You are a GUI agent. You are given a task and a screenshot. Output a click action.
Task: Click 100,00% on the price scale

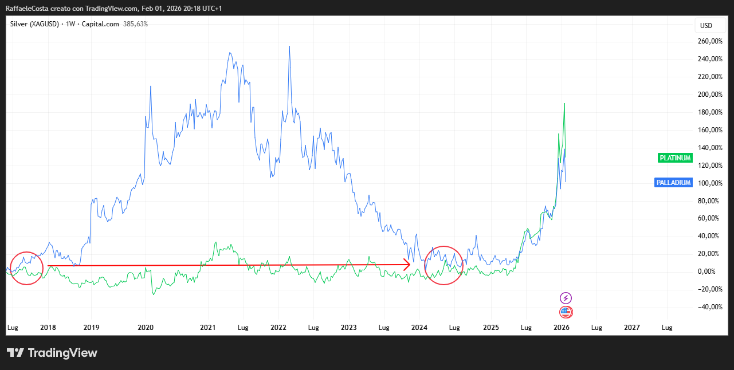pos(709,183)
